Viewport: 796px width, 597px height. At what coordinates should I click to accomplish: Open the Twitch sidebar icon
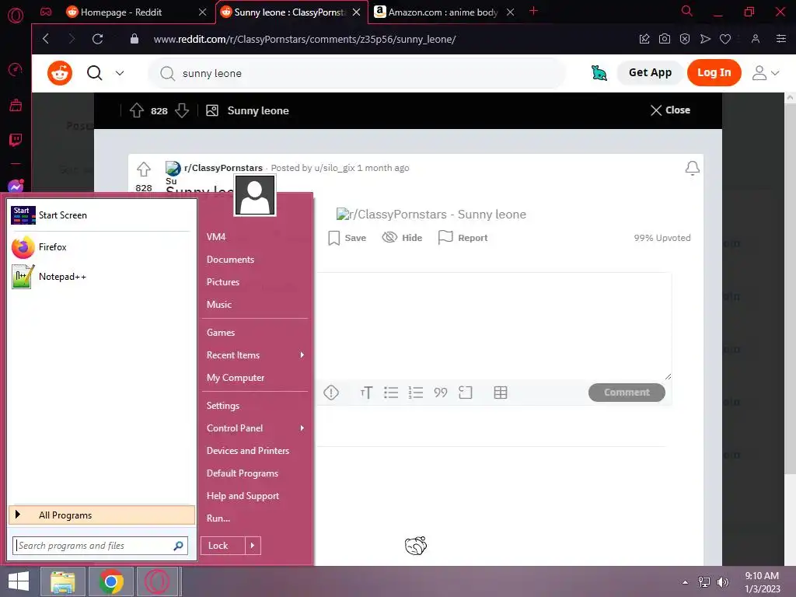click(x=16, y=140)
